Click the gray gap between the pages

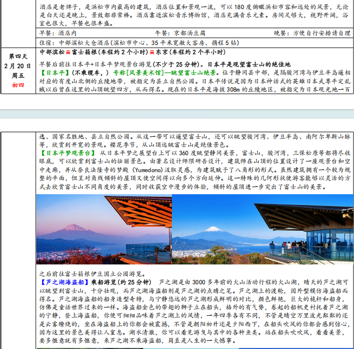(x=177, y=114)
